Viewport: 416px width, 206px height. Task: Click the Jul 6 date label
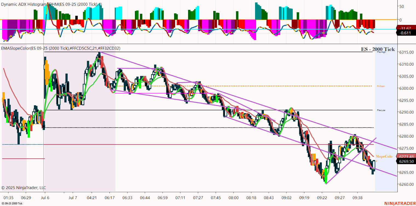pyautogui.click(x=45, y=198)
